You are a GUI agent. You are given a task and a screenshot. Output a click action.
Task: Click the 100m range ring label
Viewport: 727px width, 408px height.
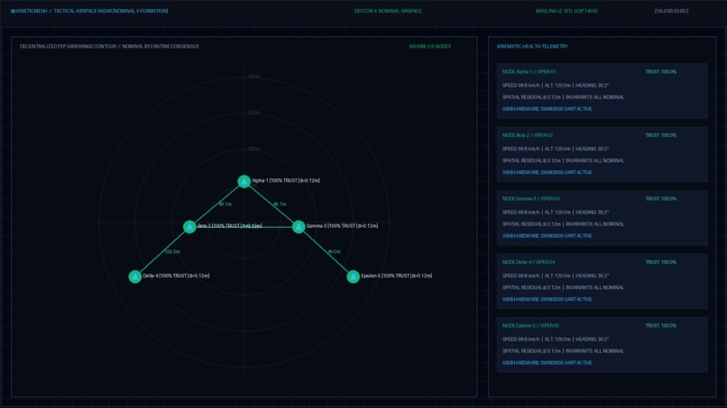(x=253, y=150)
